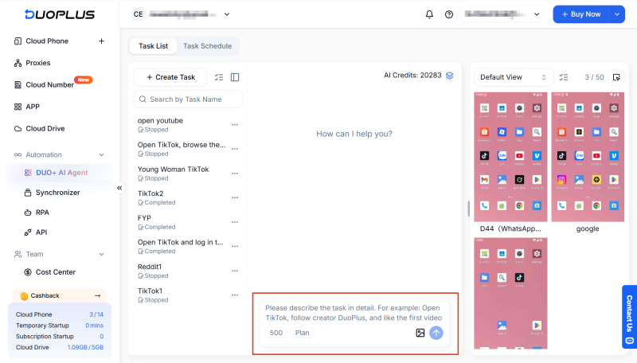The width and height of the screenshot is (637, 363).
Task: Toggle the Plan option in prompt box
Action: coord(303,333)
